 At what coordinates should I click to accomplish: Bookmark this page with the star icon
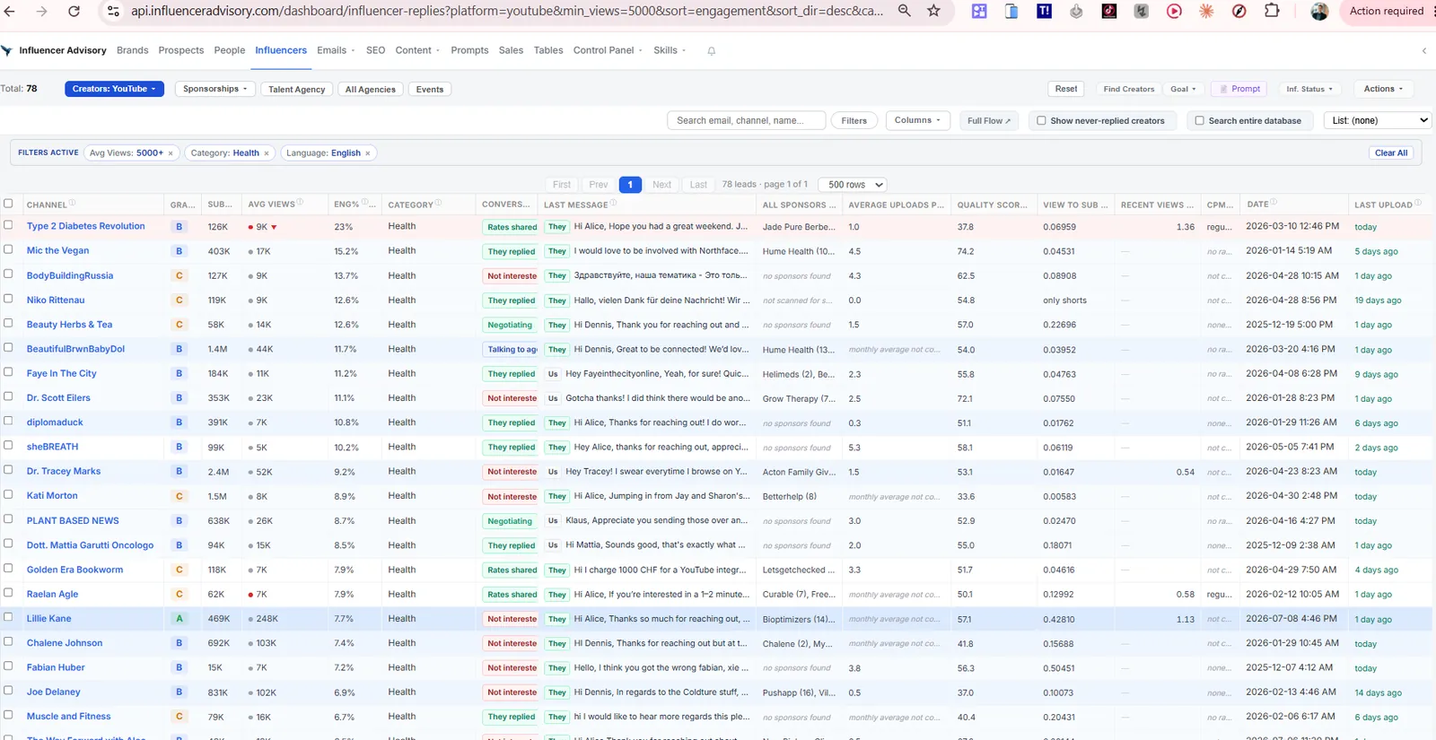(933, 11)
